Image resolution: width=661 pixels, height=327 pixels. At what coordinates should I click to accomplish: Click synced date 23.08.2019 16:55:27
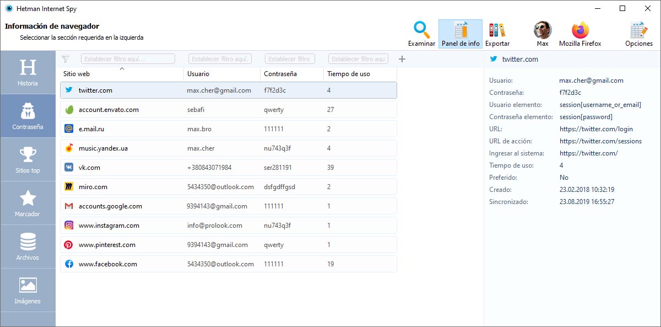(587, 202)
